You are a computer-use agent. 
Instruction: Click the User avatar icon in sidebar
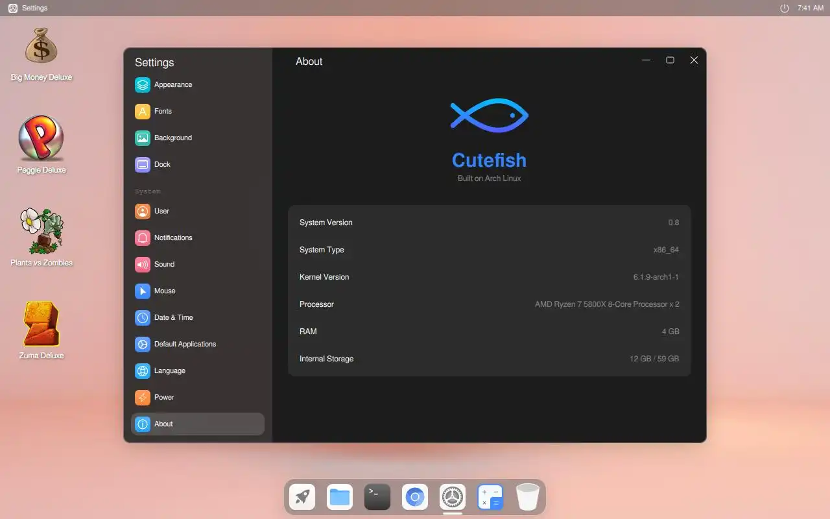pos(143,211)
